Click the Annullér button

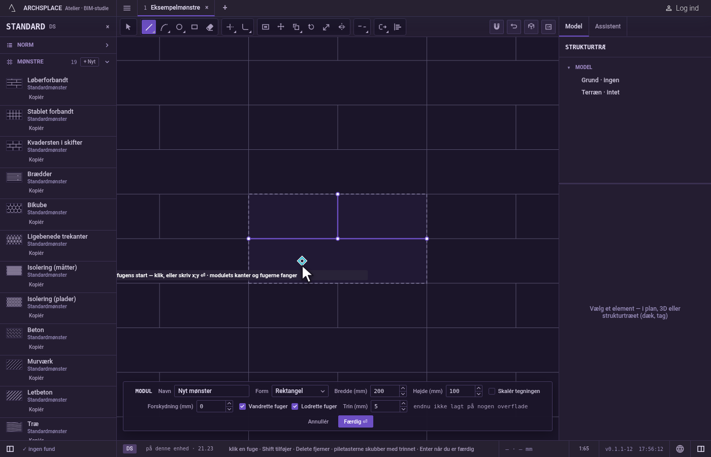click(x=318, y=421)
